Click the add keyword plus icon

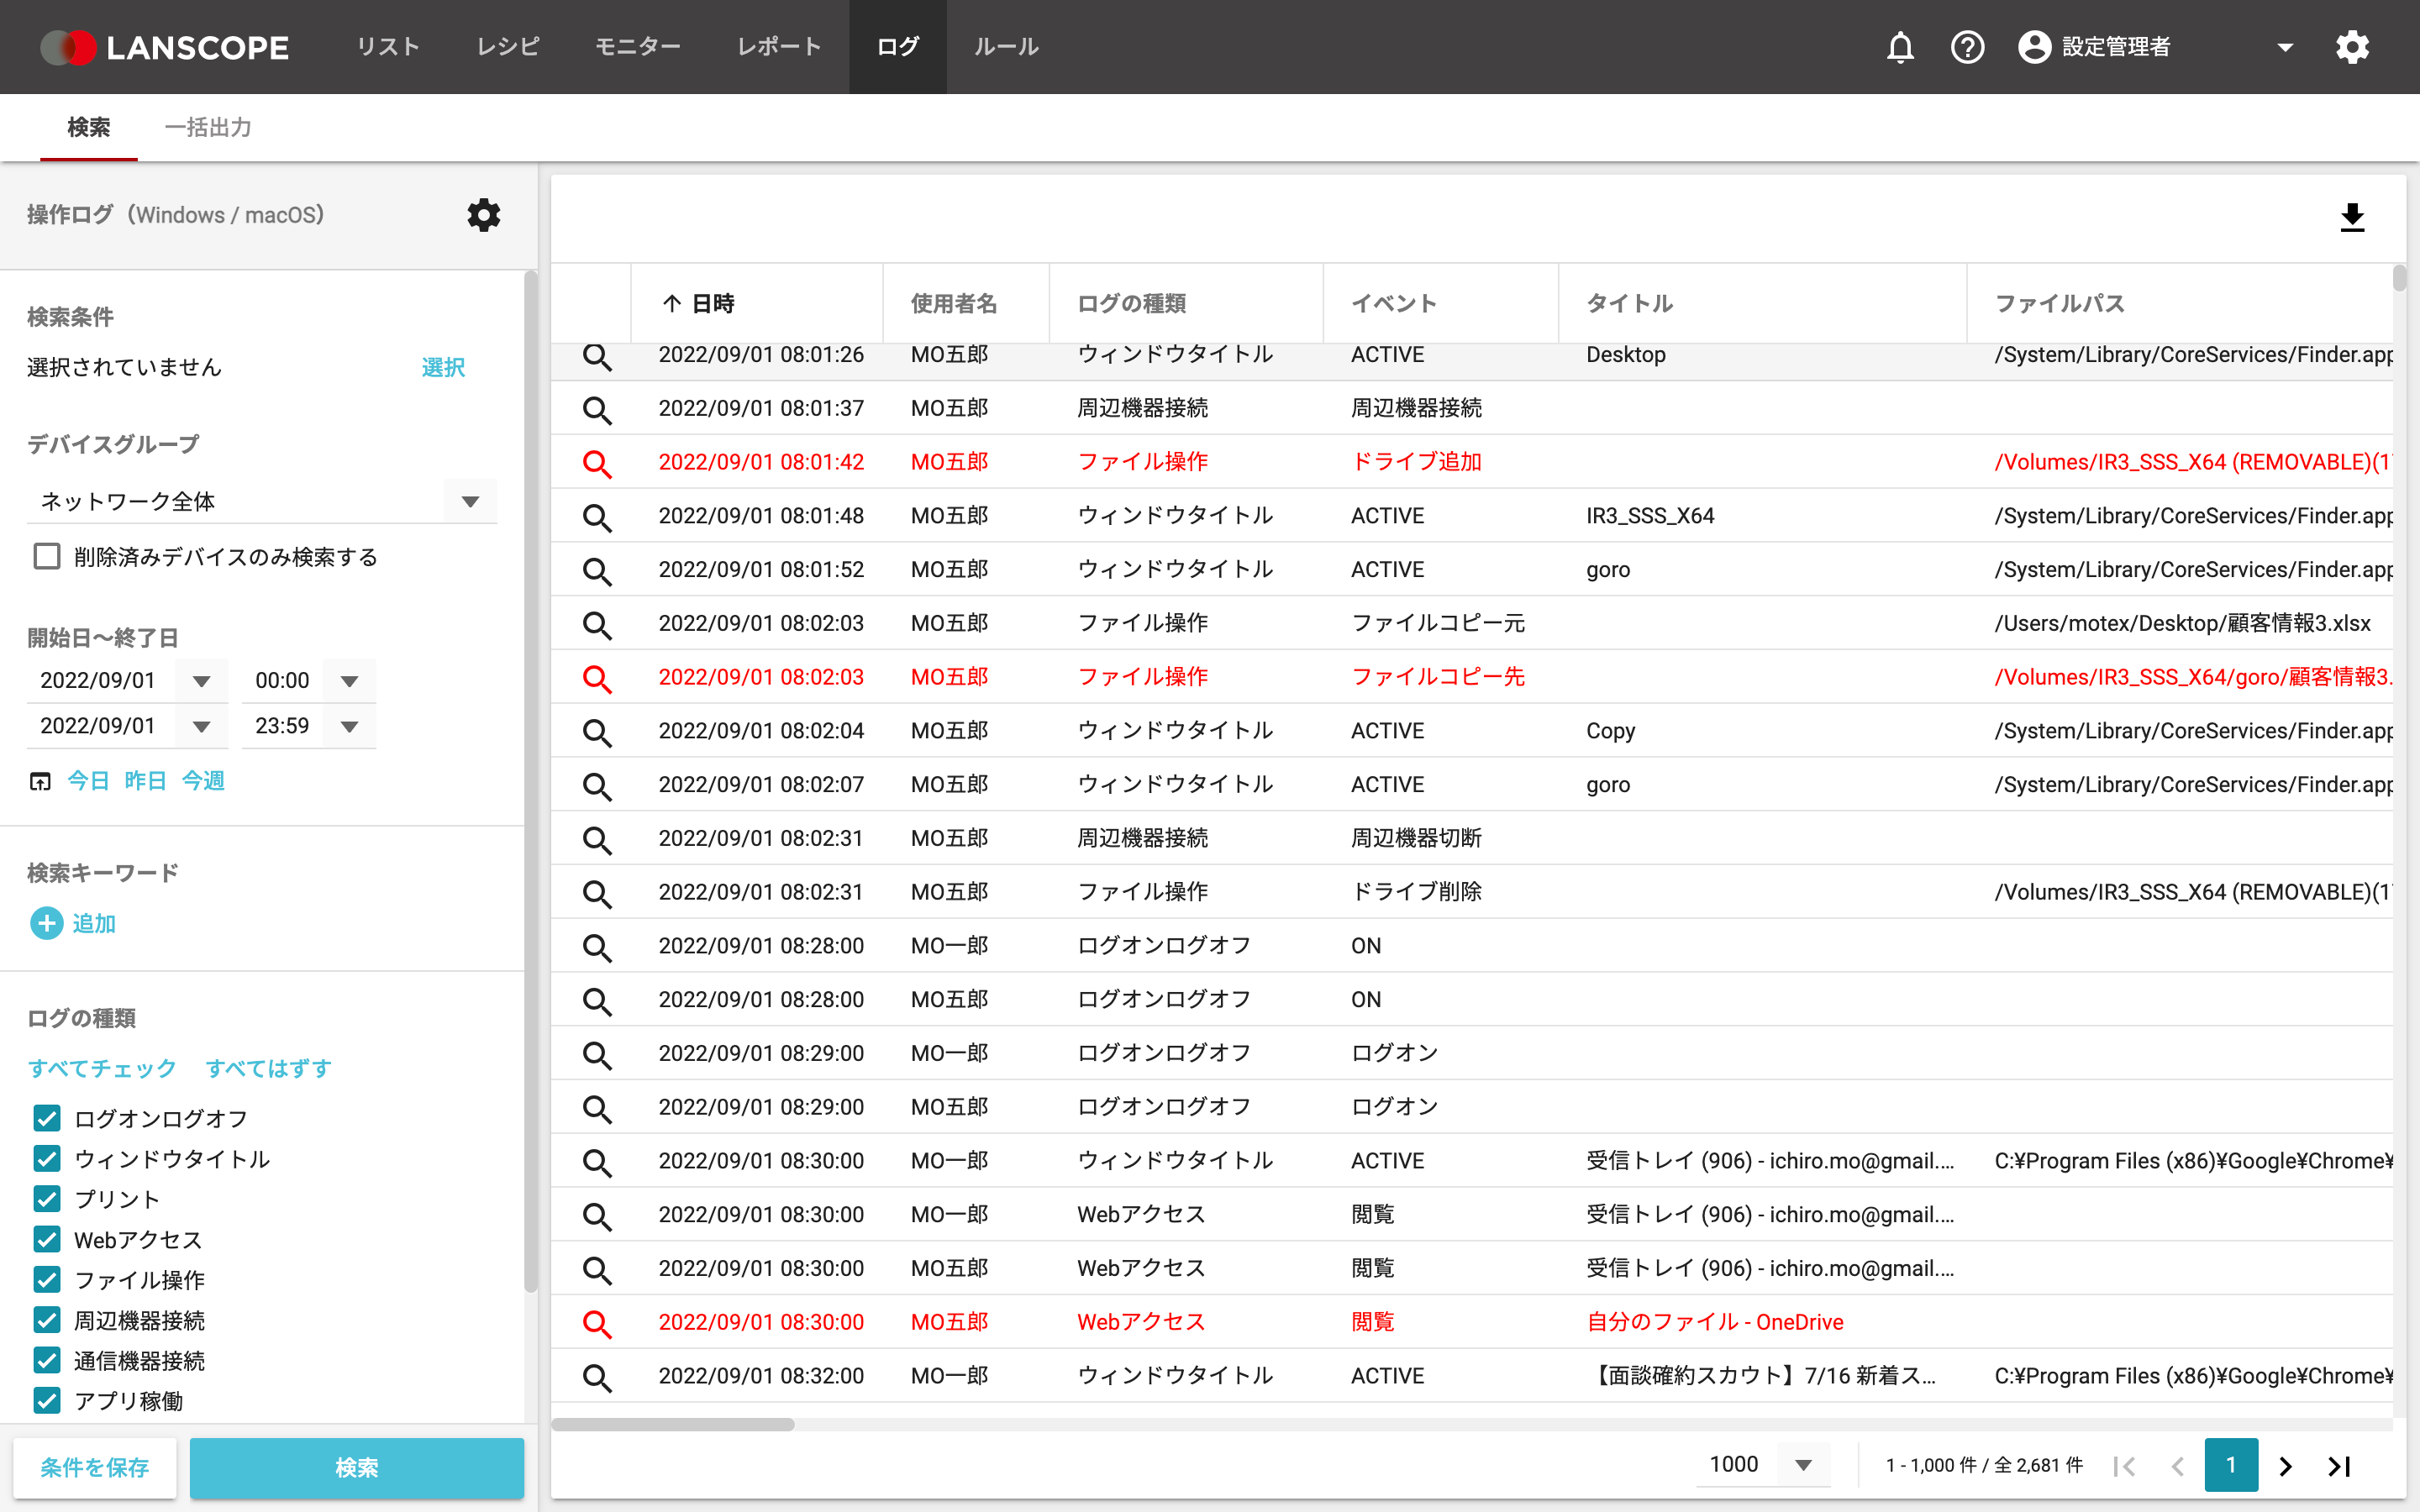47,923
